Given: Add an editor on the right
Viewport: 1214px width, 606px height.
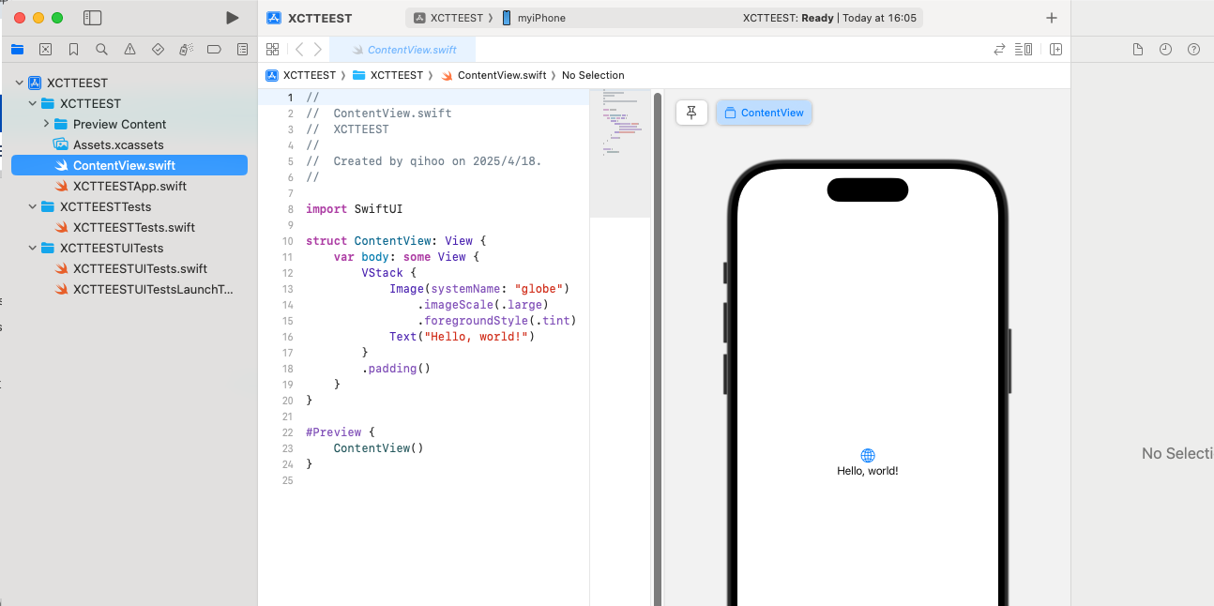Looking at the screenshot, I should coord(1055,50).
